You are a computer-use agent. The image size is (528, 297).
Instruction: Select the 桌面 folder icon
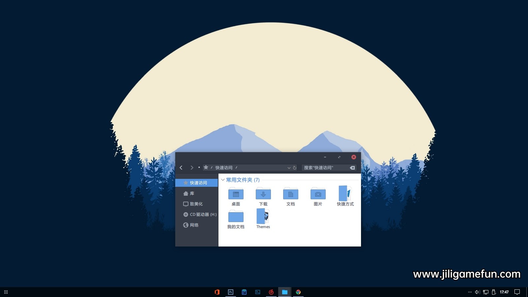point(236,193)
